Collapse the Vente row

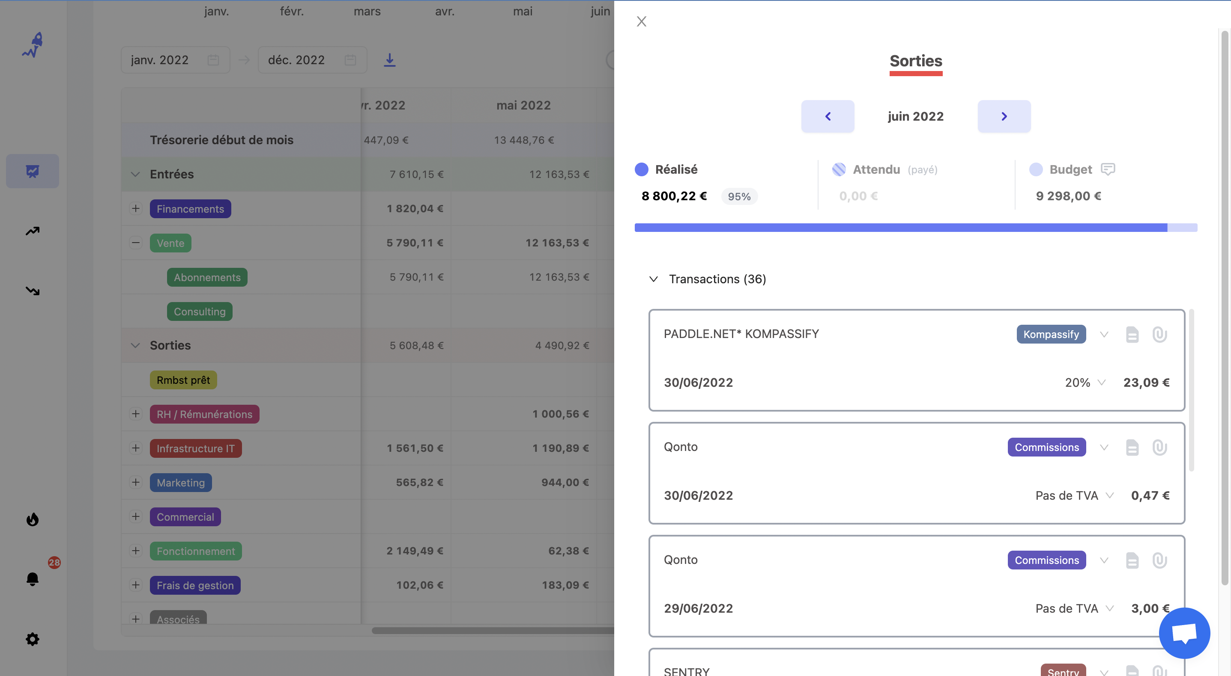(136, 243)
